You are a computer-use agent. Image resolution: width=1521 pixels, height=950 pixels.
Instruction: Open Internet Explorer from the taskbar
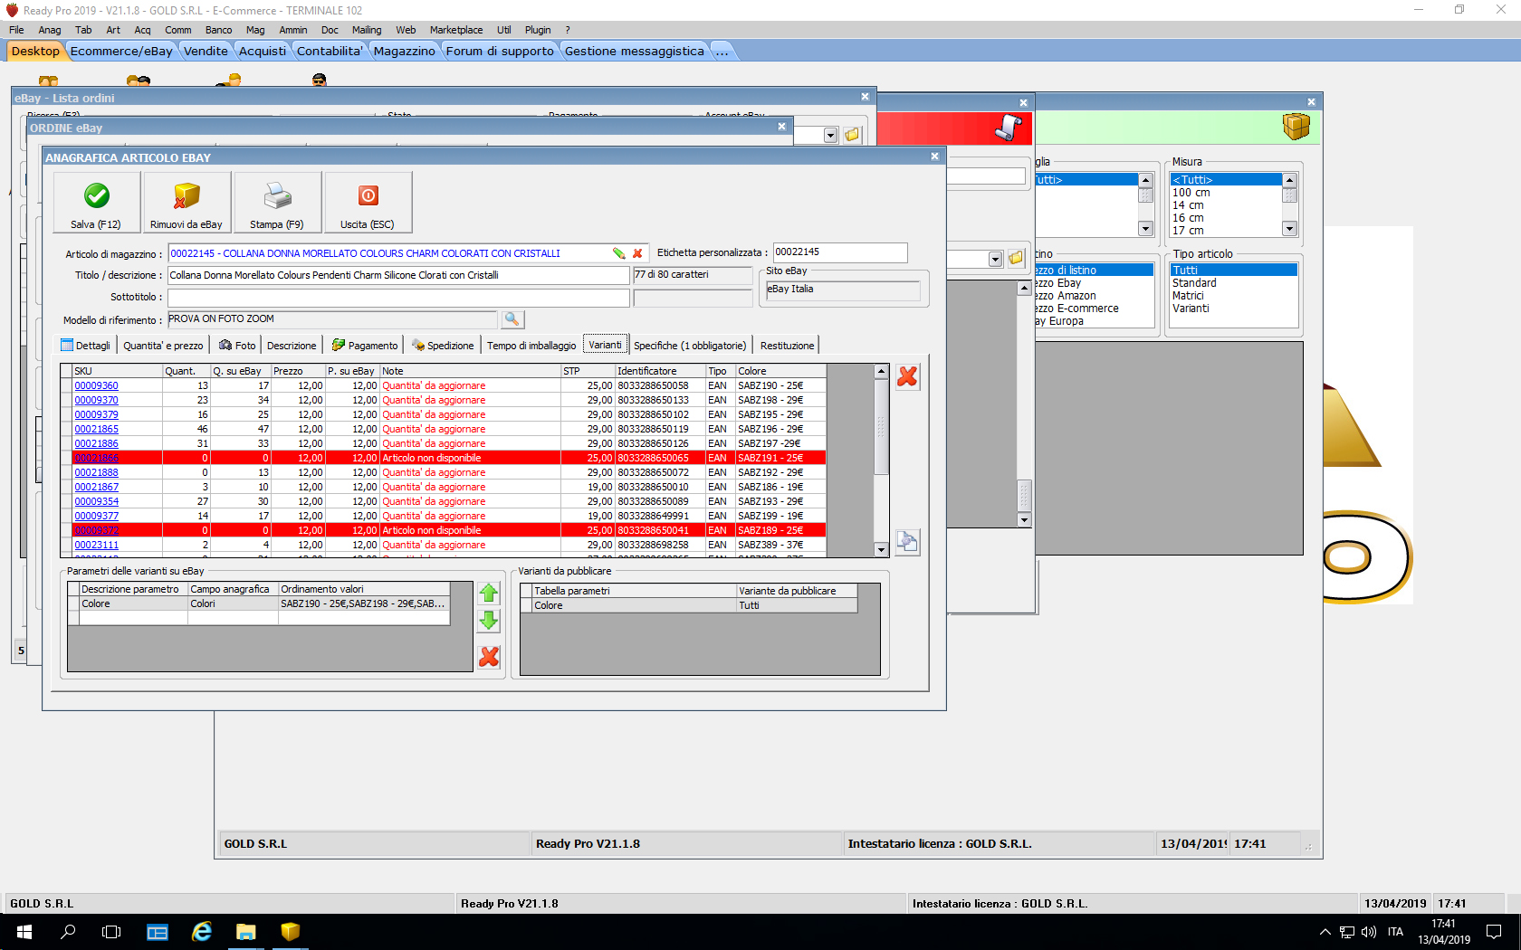point(201,932)
